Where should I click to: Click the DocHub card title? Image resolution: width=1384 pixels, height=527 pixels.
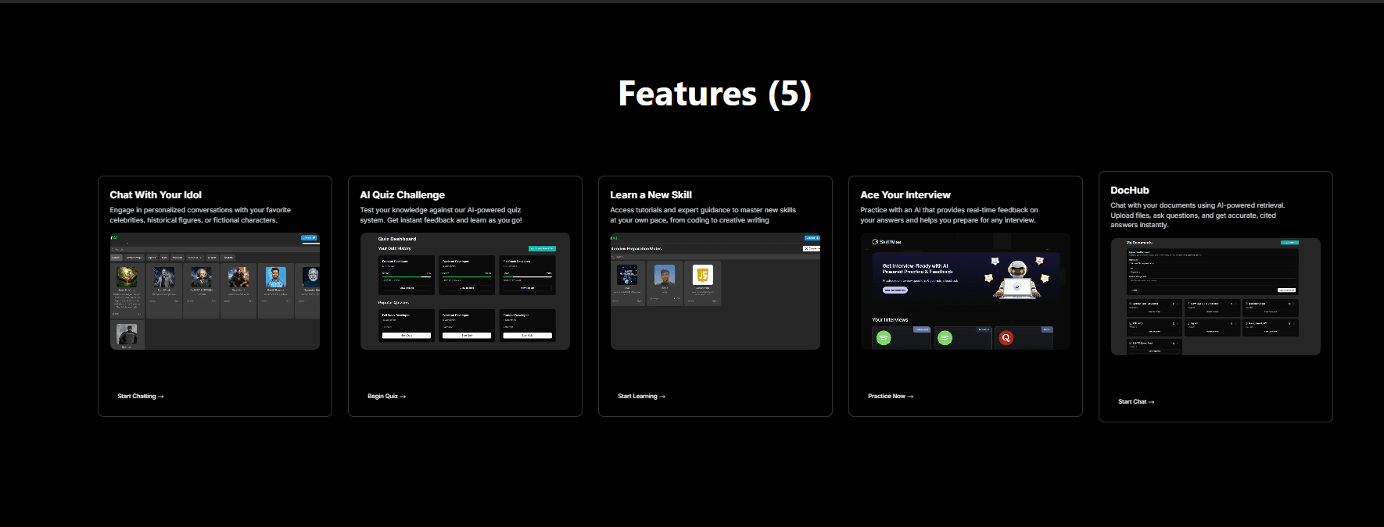point(1130,191)
